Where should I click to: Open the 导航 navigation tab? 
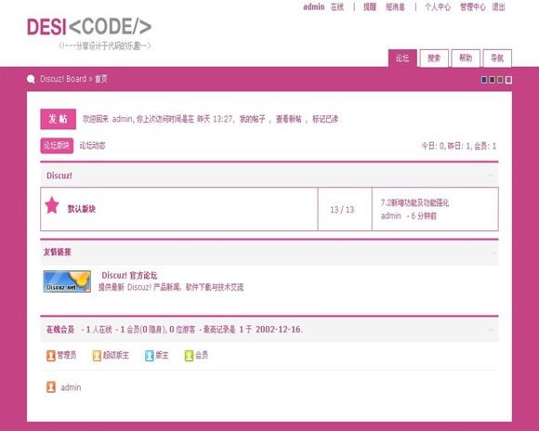click(x=497, y=59)
